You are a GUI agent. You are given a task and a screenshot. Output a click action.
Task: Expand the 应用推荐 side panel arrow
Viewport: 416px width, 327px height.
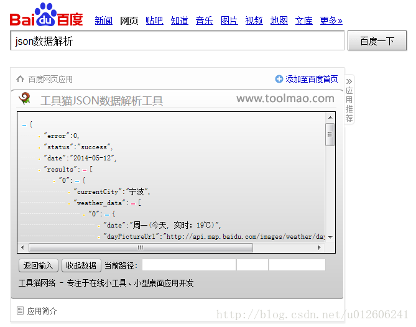tap(349, 81)
